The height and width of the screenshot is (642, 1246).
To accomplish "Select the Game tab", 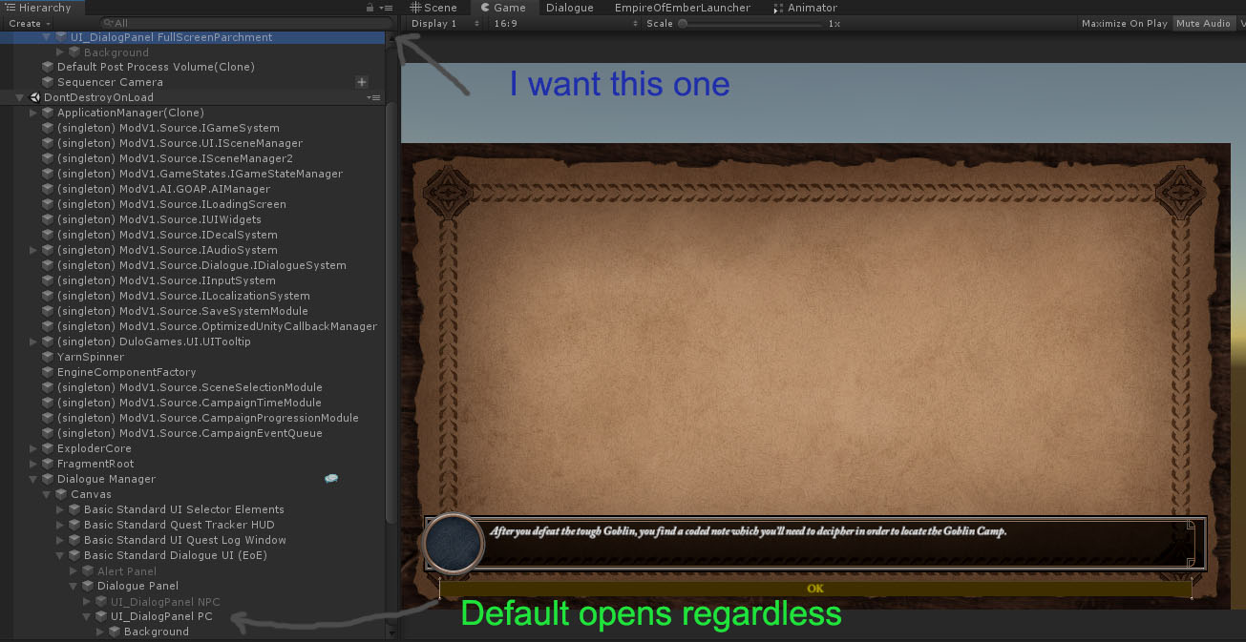I will (x=503, y=8).
